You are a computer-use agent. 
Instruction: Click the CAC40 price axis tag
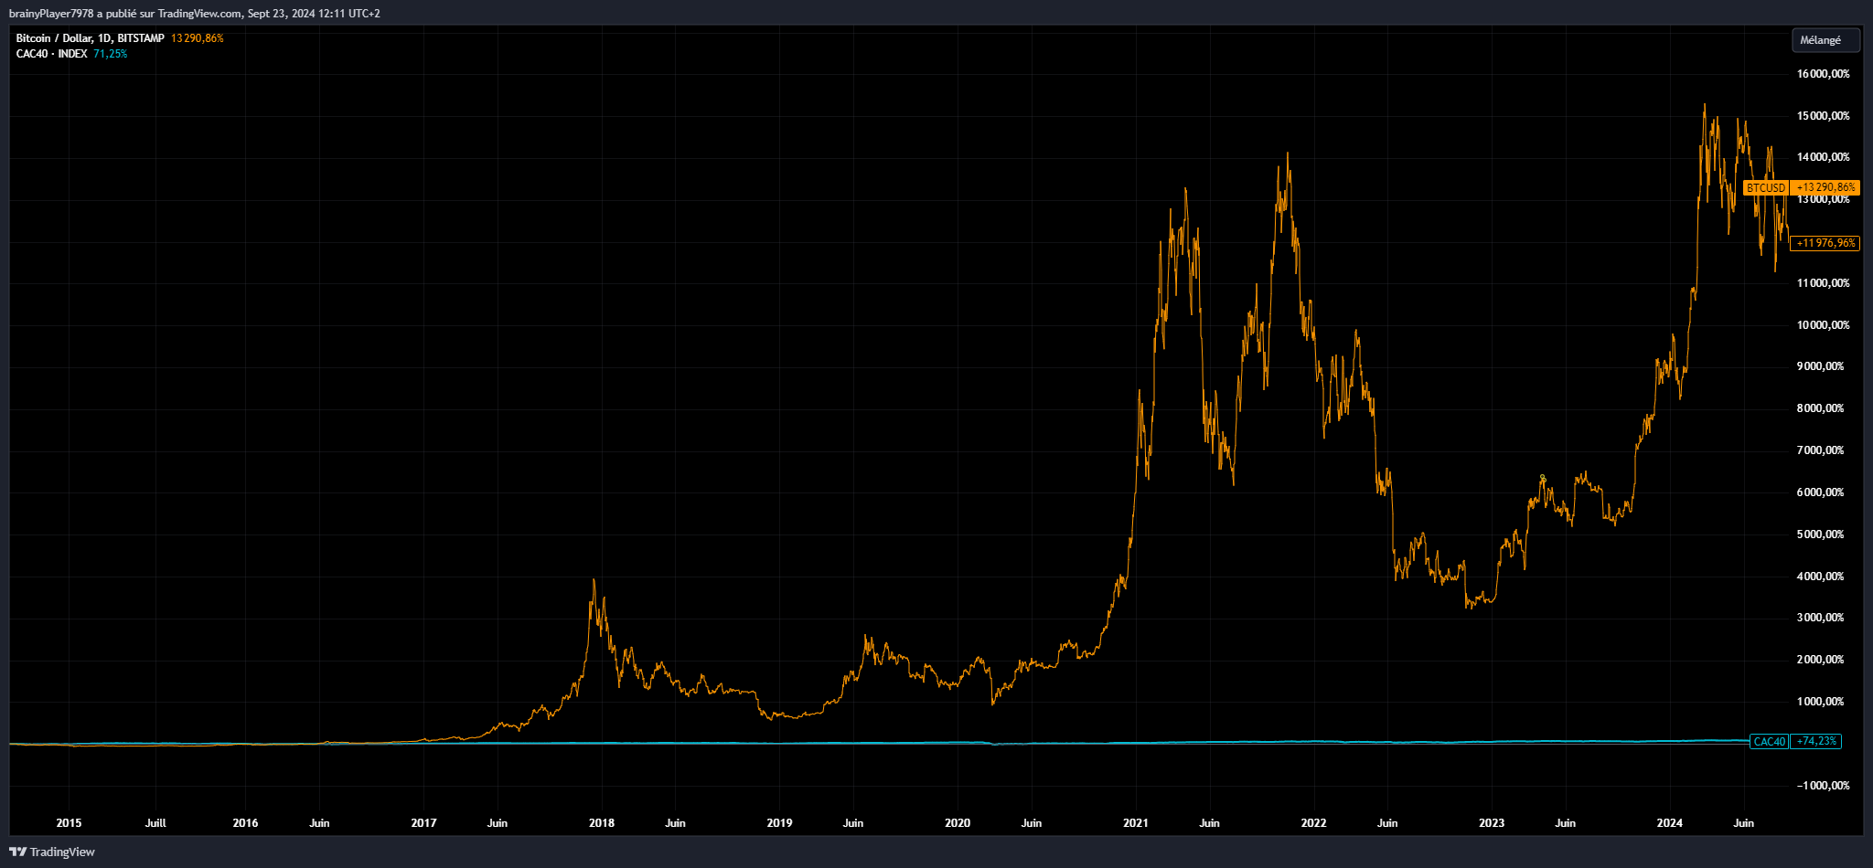coord(1769,741)
